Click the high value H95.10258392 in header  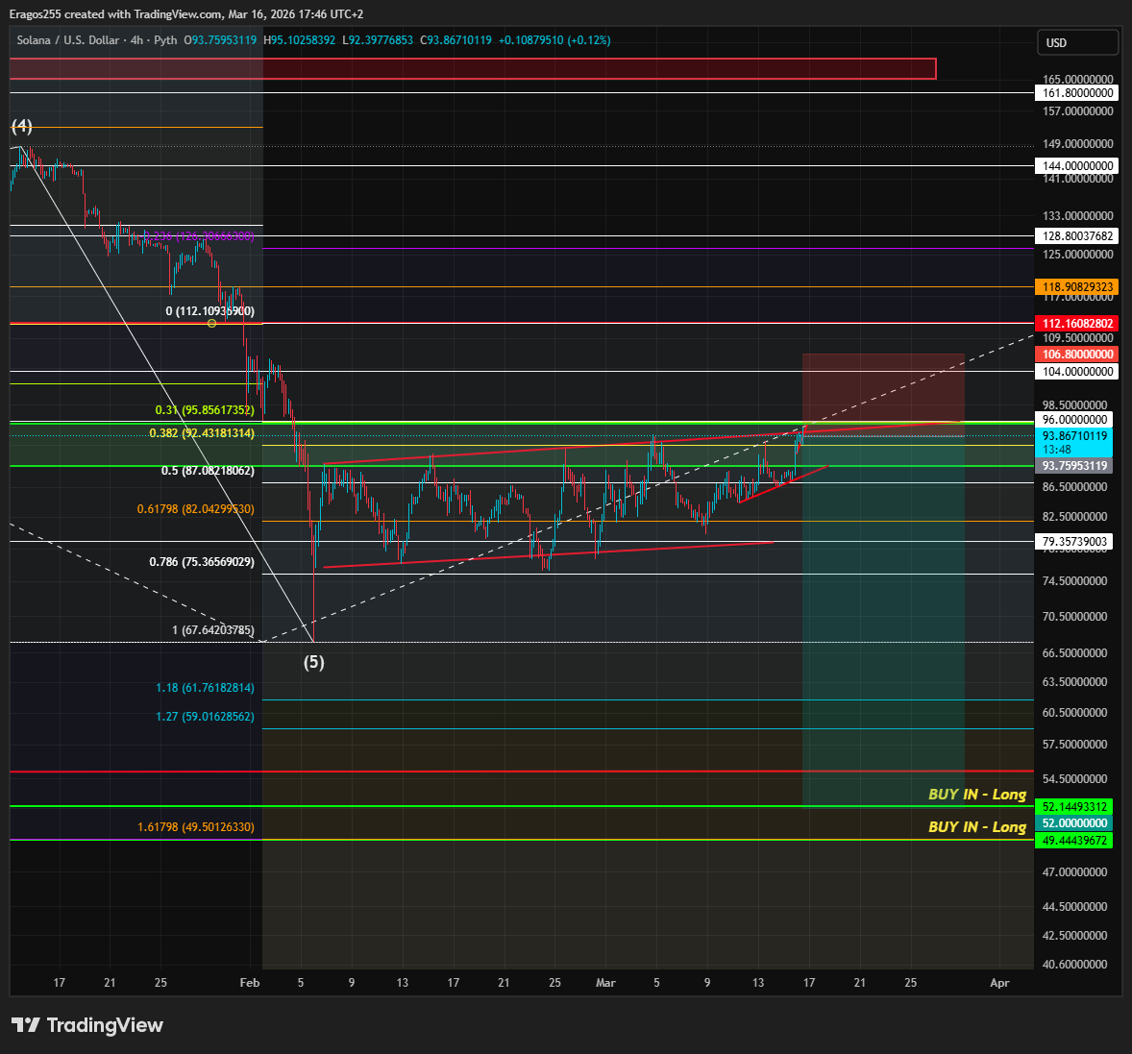tap(300, 40)
